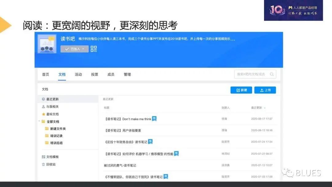Open the 培训总结 folder
This screenshot has height=187, width=332.
(x=56, y=143)
